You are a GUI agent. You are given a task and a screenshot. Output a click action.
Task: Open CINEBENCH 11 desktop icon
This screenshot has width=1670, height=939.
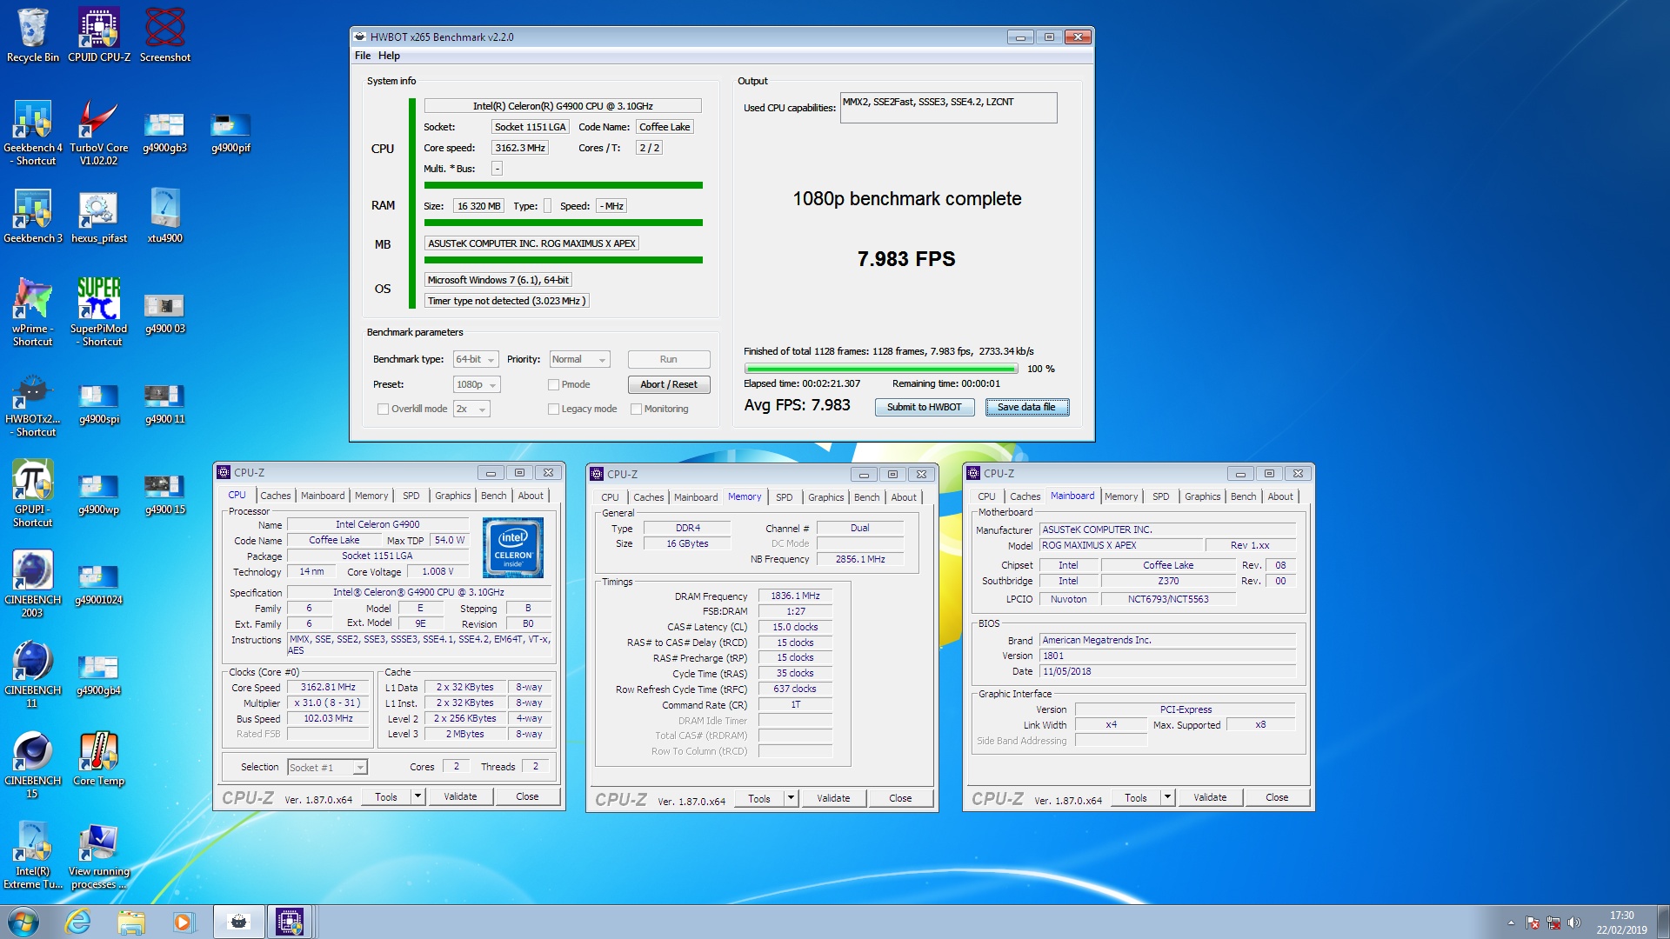coord(33,675)
